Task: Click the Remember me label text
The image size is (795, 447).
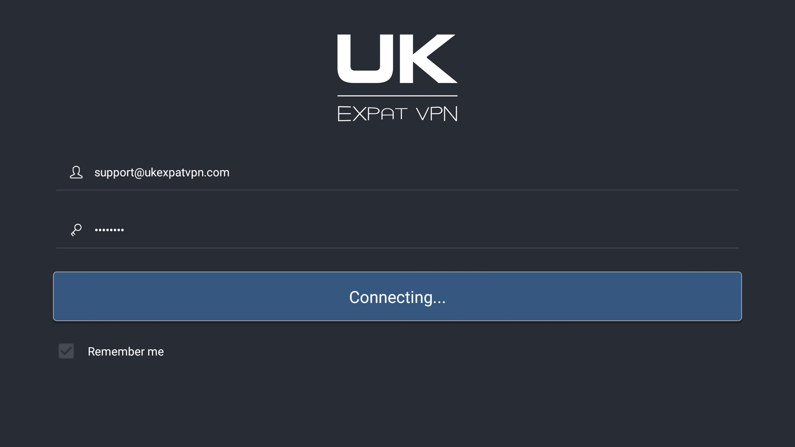Action: click(125, 351)
